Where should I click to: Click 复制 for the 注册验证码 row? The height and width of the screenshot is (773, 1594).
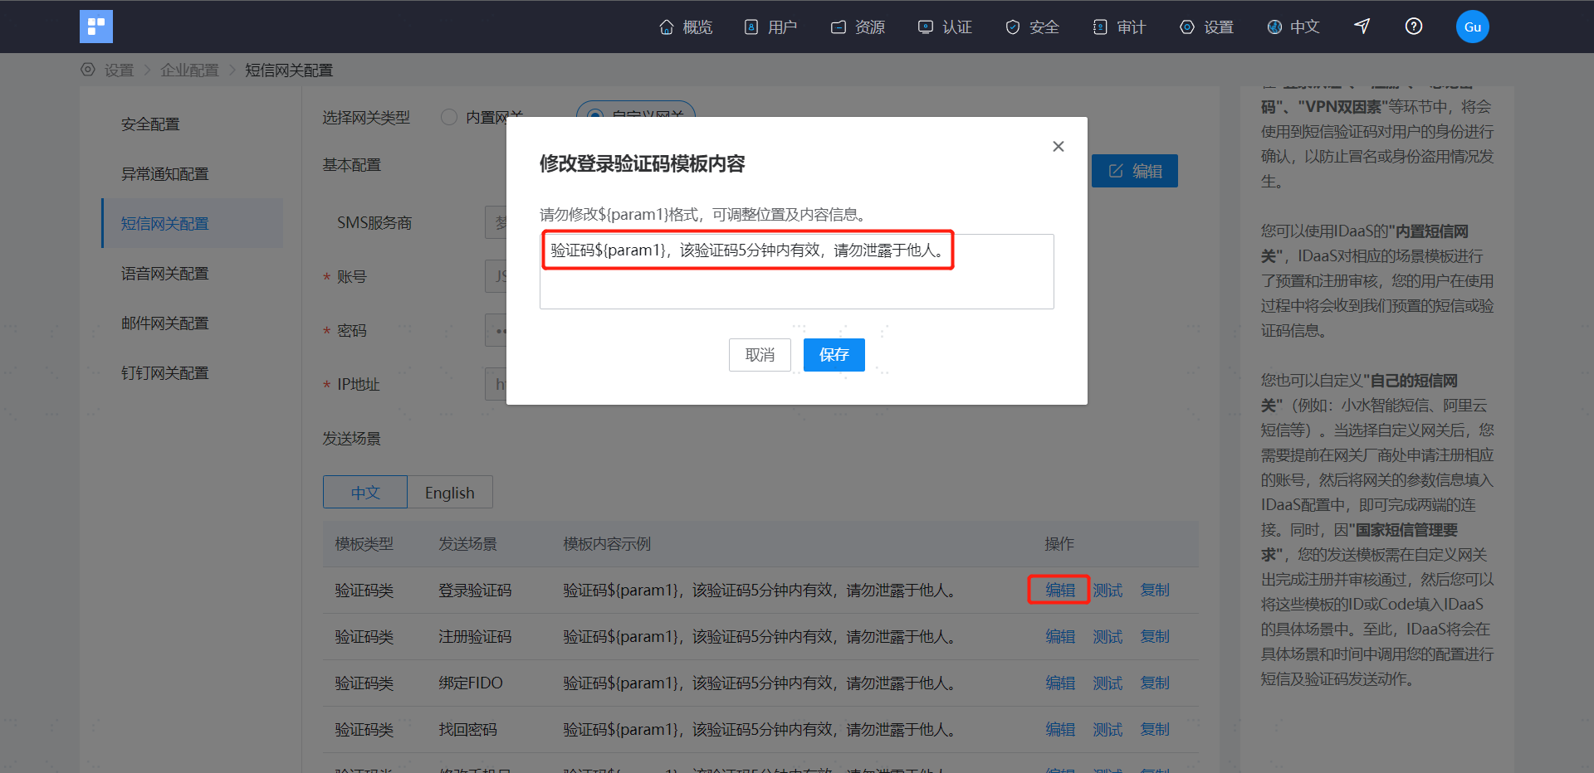coord(1155,637)
